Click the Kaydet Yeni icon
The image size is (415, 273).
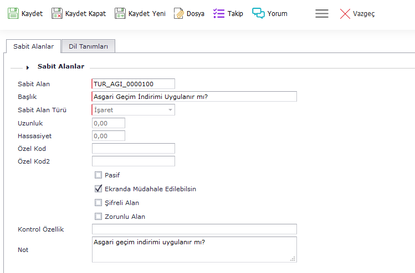click(x=120, y=13)
